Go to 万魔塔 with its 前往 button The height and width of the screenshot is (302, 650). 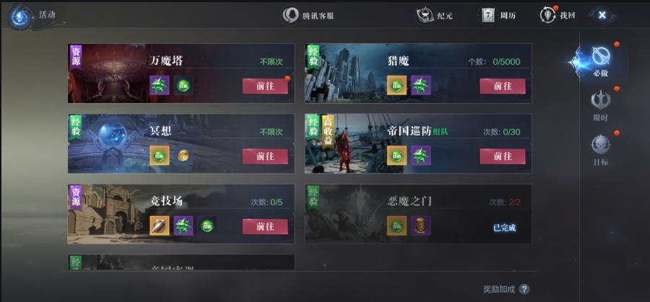click(x=265, y=86)
